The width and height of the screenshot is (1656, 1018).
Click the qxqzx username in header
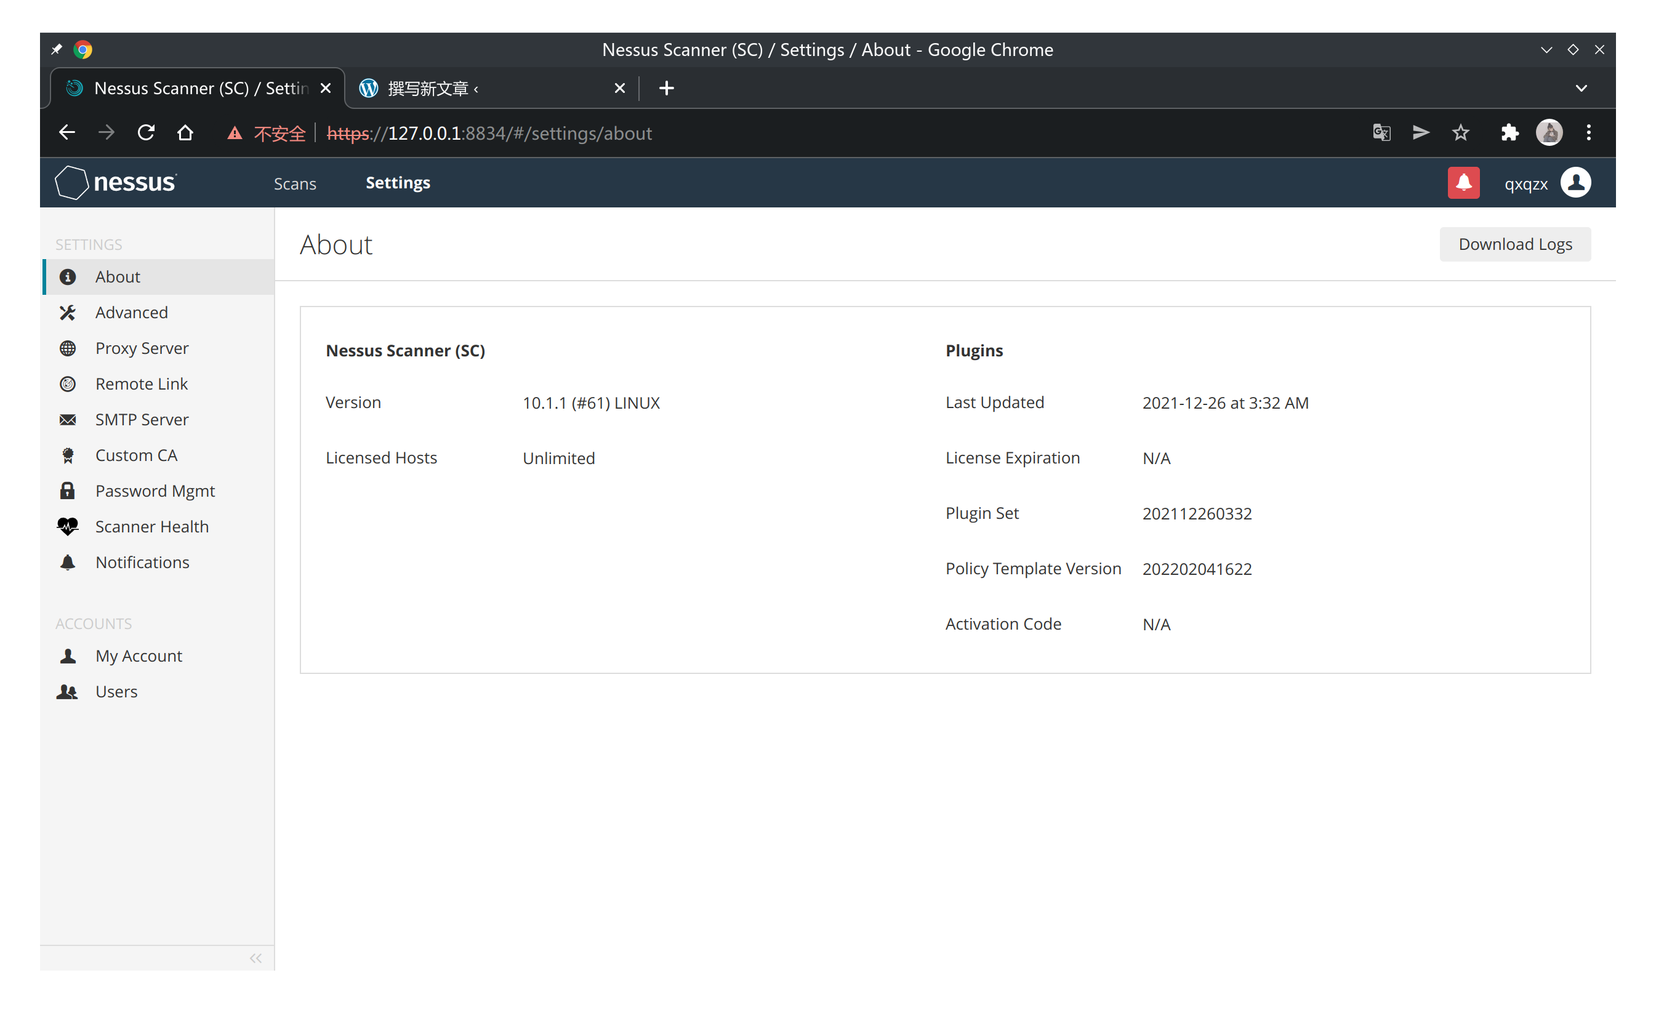tap(1526, 184)
